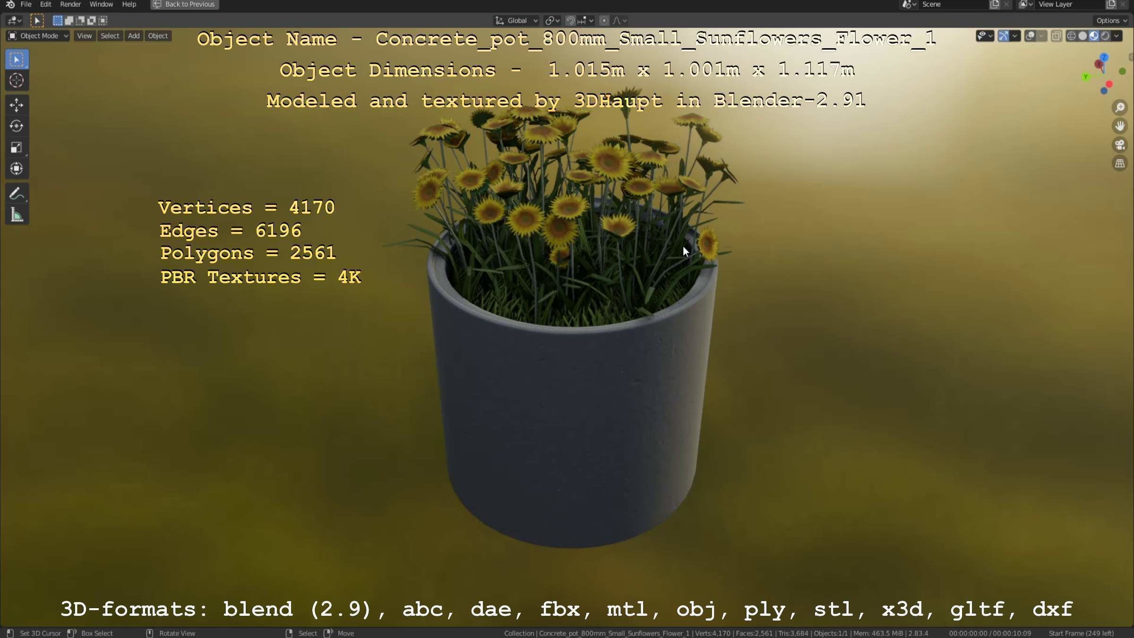
Task: Set selection mode to Extend existing selection
Action: pos(69,20)
